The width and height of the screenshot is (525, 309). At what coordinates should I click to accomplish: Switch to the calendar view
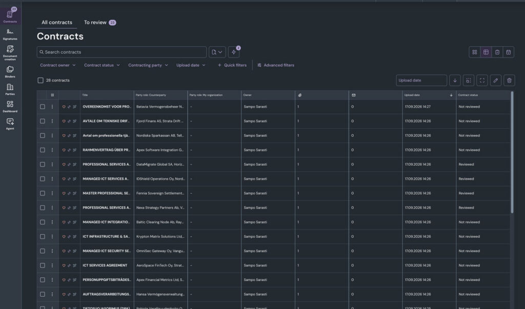[x=508, y=52]
